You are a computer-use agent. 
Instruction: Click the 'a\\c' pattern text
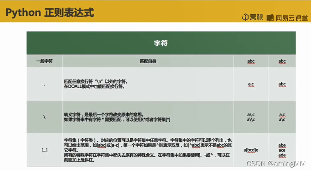[251, 120]
